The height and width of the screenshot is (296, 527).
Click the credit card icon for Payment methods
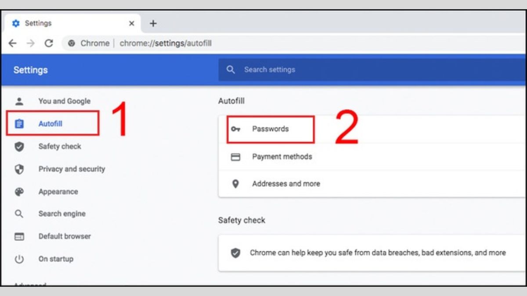pos(236,157)
